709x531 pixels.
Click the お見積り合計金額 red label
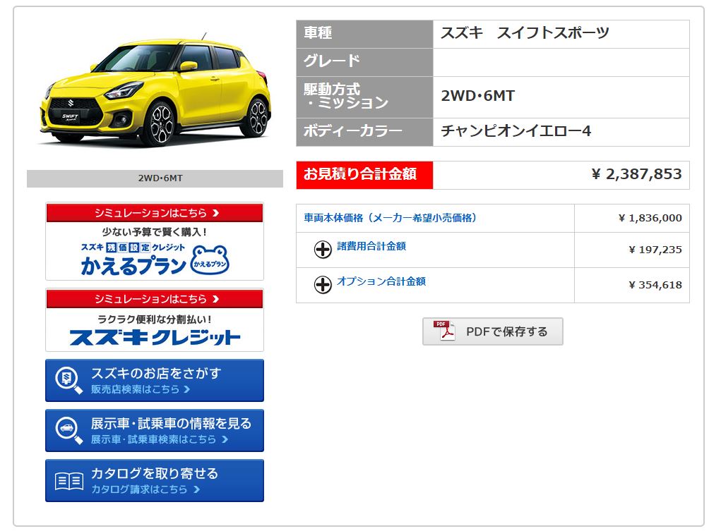tap(364, 174)
